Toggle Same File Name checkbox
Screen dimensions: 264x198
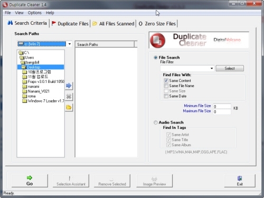tap(166, 86)
